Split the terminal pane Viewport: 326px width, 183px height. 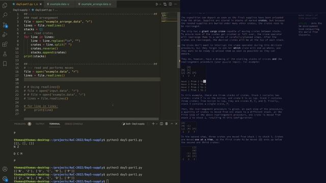click(x=161, y=124)
